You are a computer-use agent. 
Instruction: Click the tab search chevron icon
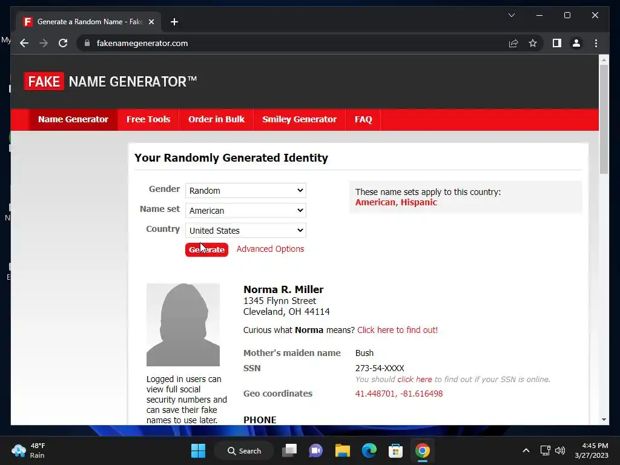pos(511,15)
